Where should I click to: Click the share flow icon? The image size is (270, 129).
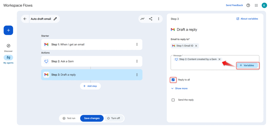pos(151,19)
